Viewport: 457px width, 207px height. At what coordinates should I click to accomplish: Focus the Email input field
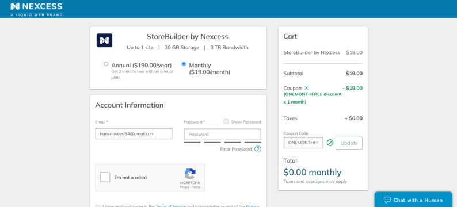[x=134, y=133]
